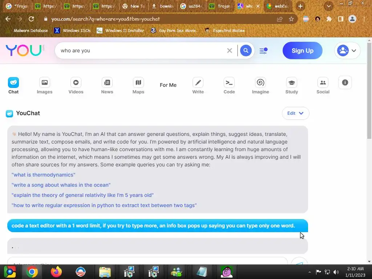Image resolution: width=372 pixels, height=279 pixels.
Task: Open the Study app icon
Action: (x=292, y=86)
